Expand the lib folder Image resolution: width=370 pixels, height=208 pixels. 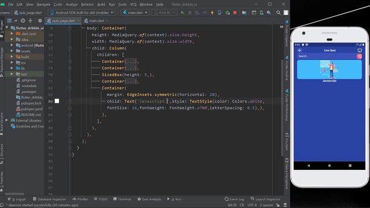[x=12, y=68]
